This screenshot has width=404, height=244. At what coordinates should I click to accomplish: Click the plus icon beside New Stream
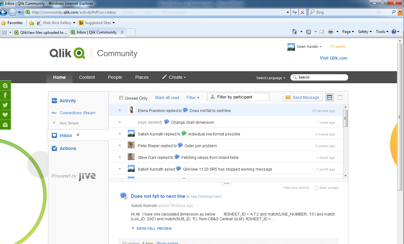pos(54,123)
